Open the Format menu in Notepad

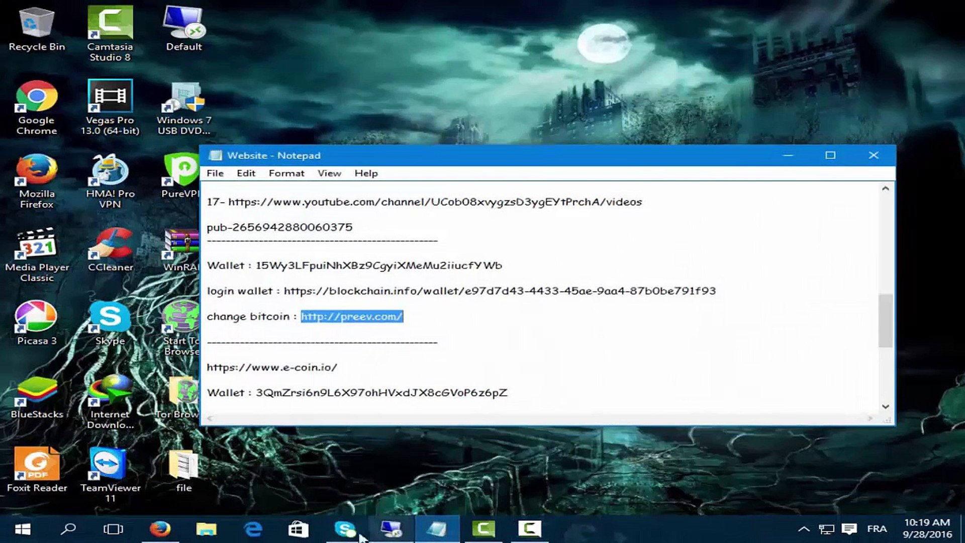pos(286,173)
